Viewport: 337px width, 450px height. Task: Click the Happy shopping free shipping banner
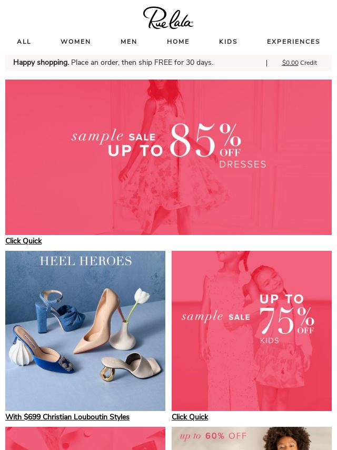(113, 62)
